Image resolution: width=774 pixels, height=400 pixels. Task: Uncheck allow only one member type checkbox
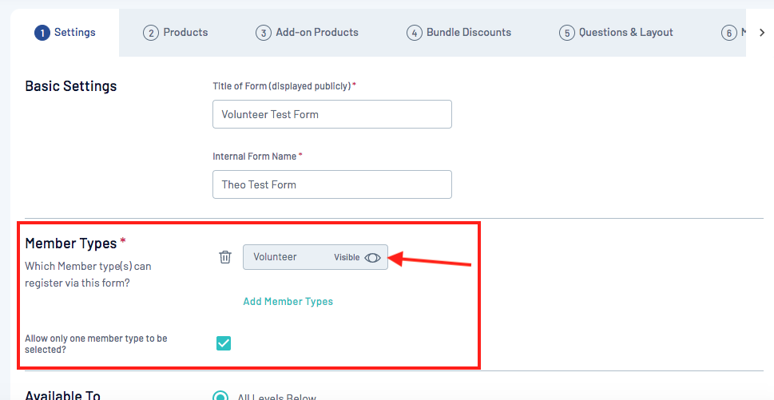pyautogui.click(x=224, y=343)
